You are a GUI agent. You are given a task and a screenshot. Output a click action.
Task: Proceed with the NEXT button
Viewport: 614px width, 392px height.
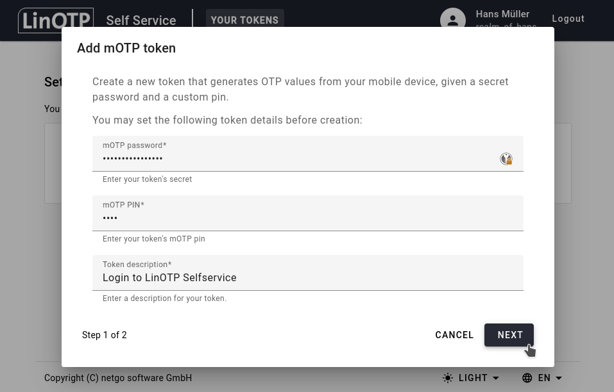(509, 335)
